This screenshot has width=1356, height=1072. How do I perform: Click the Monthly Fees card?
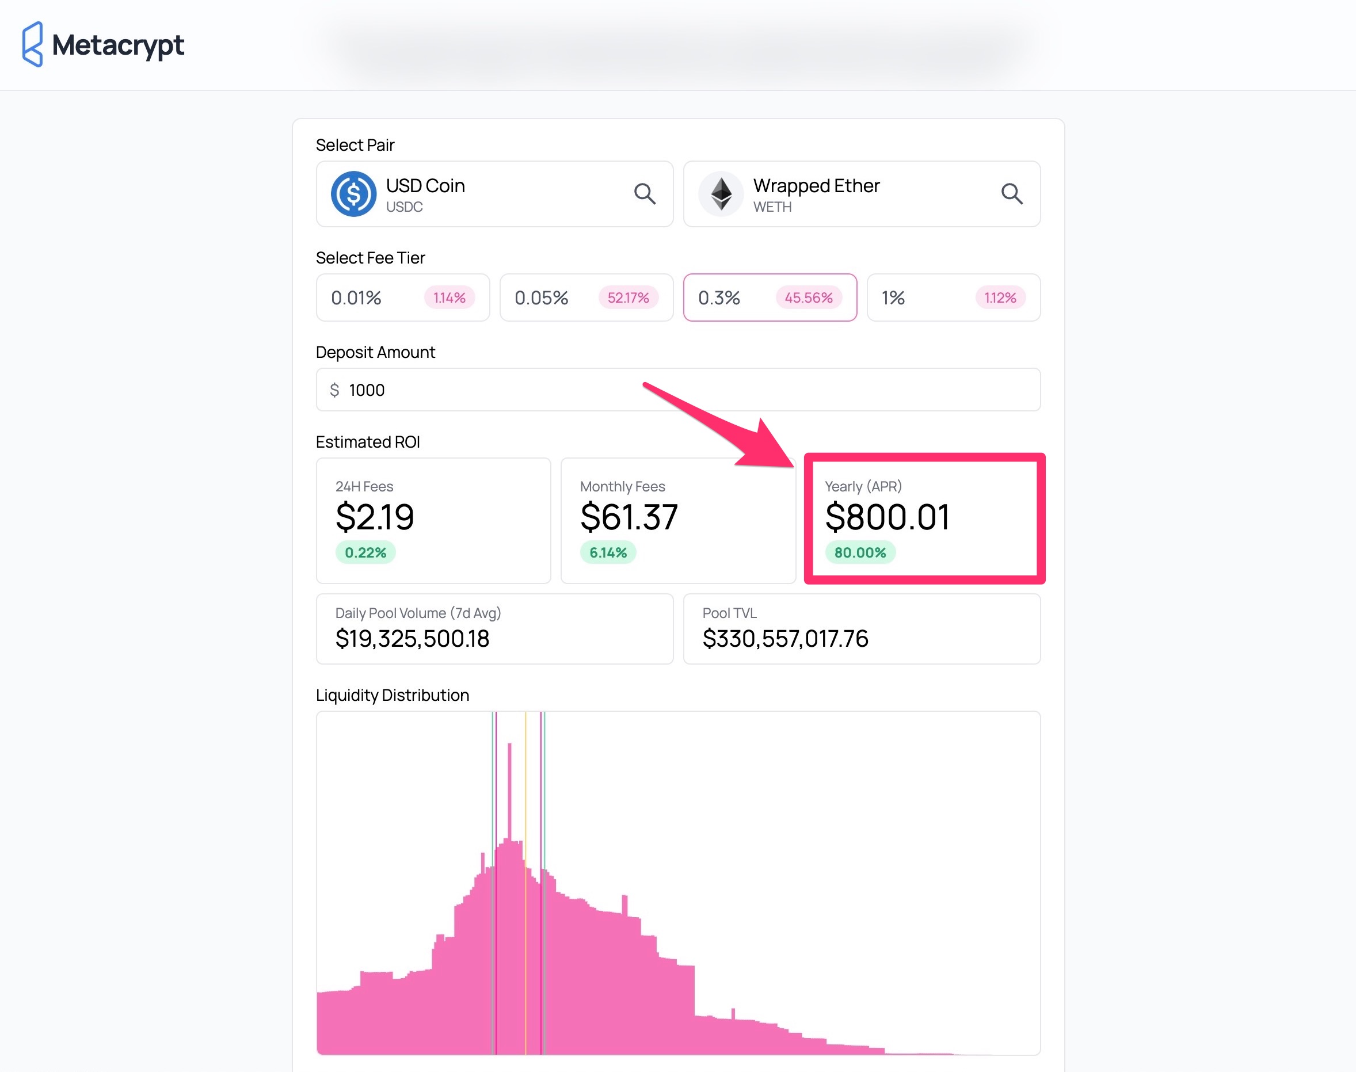pyautogui.click(x=678, y=520)
